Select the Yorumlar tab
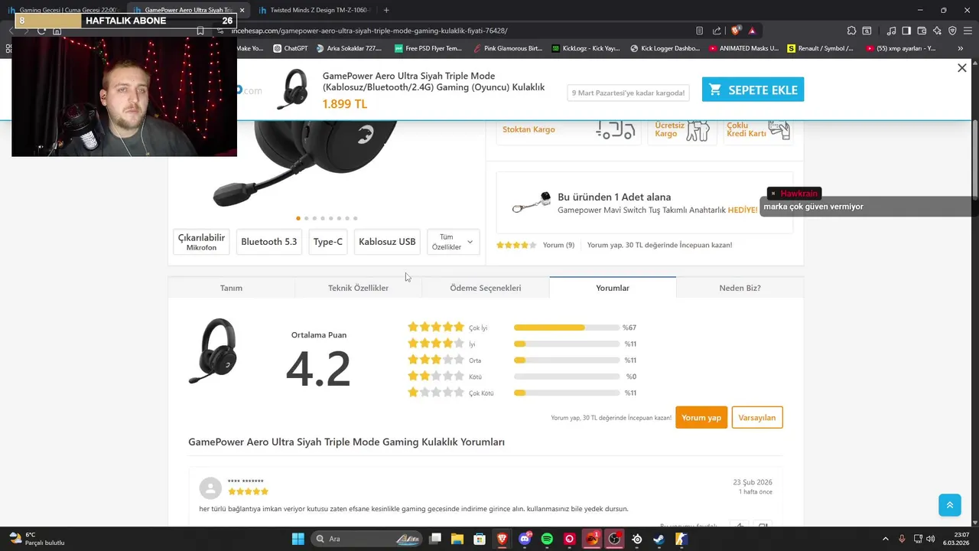 (x=613, y=288)
